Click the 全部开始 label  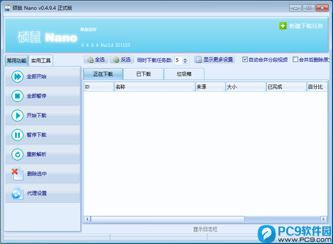(37, 77)
